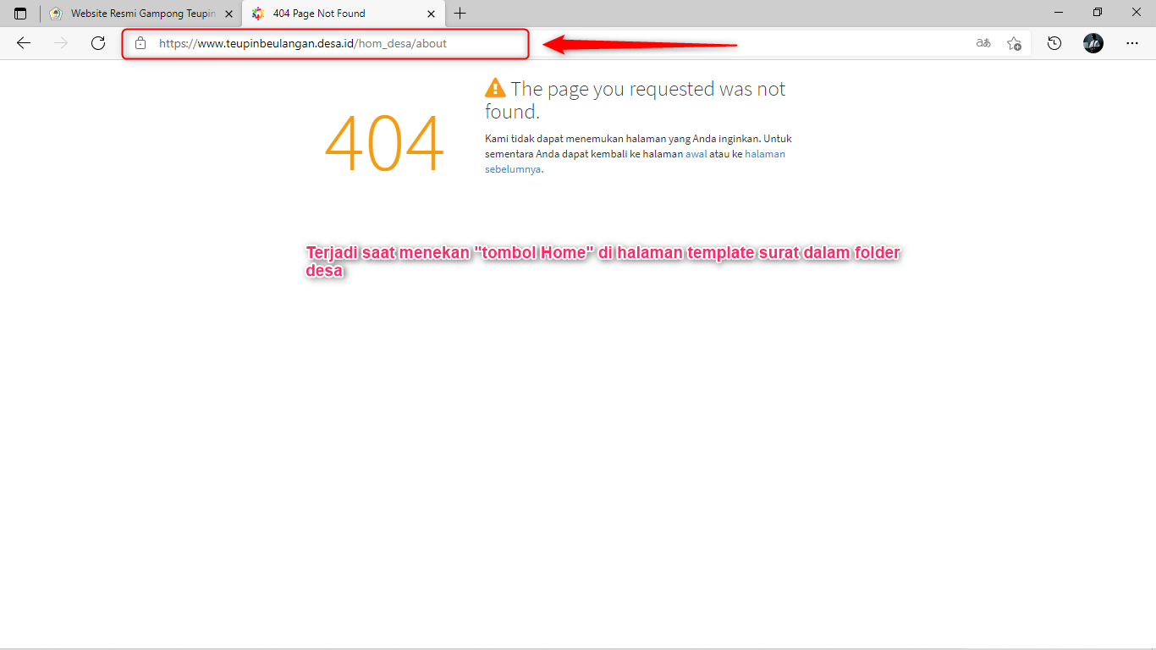Click the forward navigation arrow

(60, 43)
